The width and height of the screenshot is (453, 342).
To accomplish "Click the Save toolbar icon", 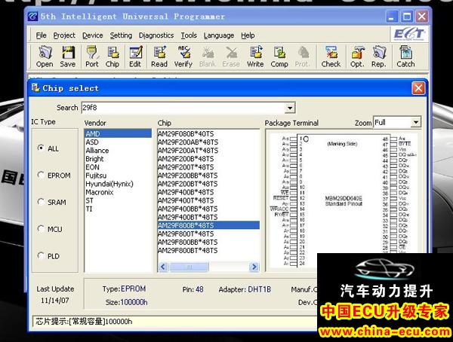I will click(x=68, y=56).
